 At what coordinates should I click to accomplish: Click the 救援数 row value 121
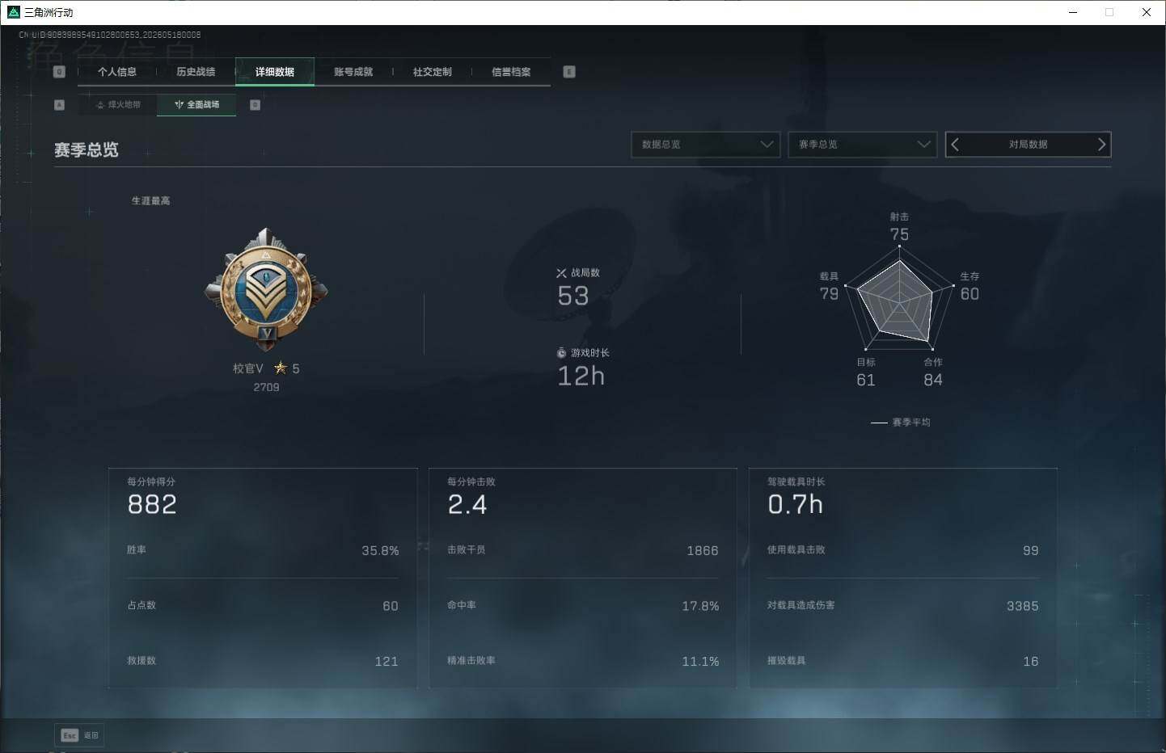pos(387,662)
